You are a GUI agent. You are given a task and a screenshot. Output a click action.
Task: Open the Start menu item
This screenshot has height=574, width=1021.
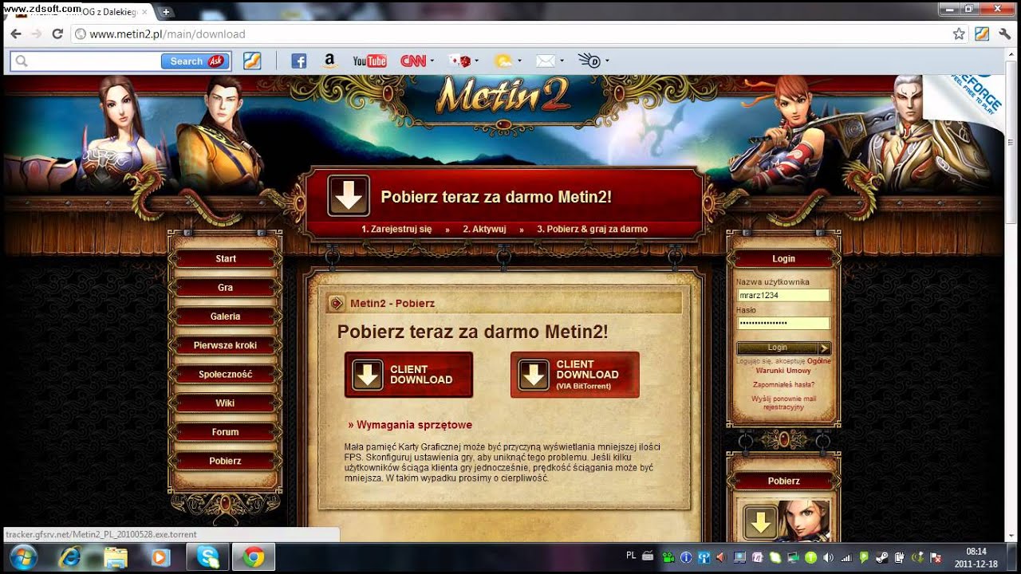pos(226,258)
